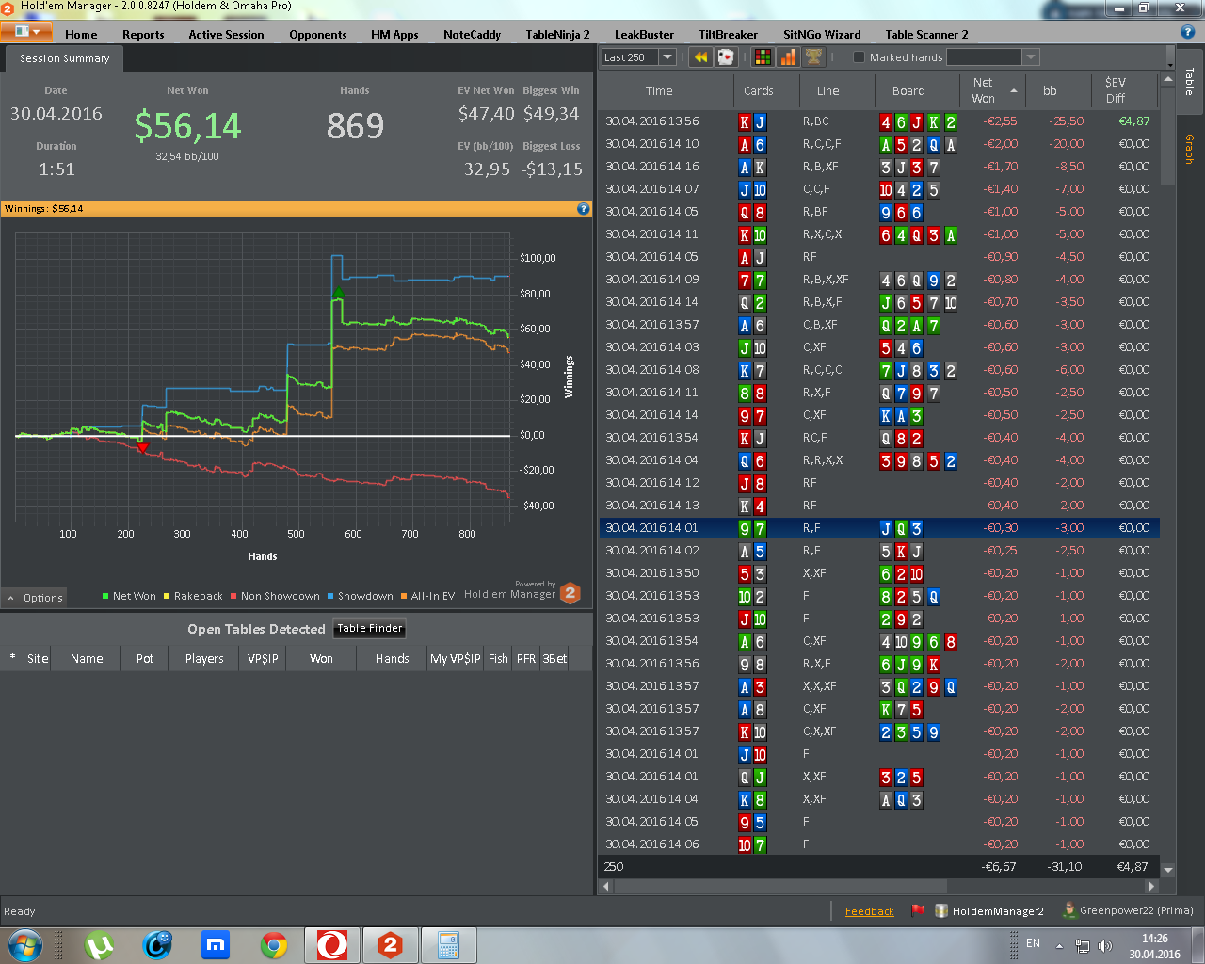Click the EN language indicator

(1033, 943)
